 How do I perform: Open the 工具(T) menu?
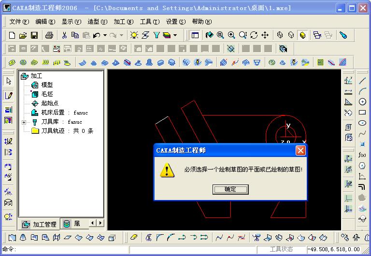click(150, 22)
